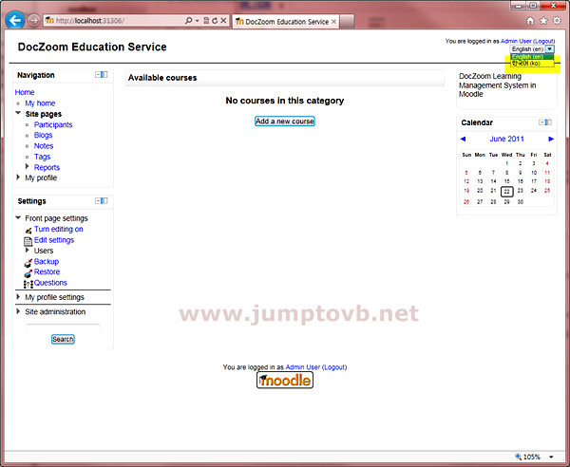Image resolution: width=570 pixels, height=467 pixels.
Task: Click Logout link in footer
Action: click(334, 367)
